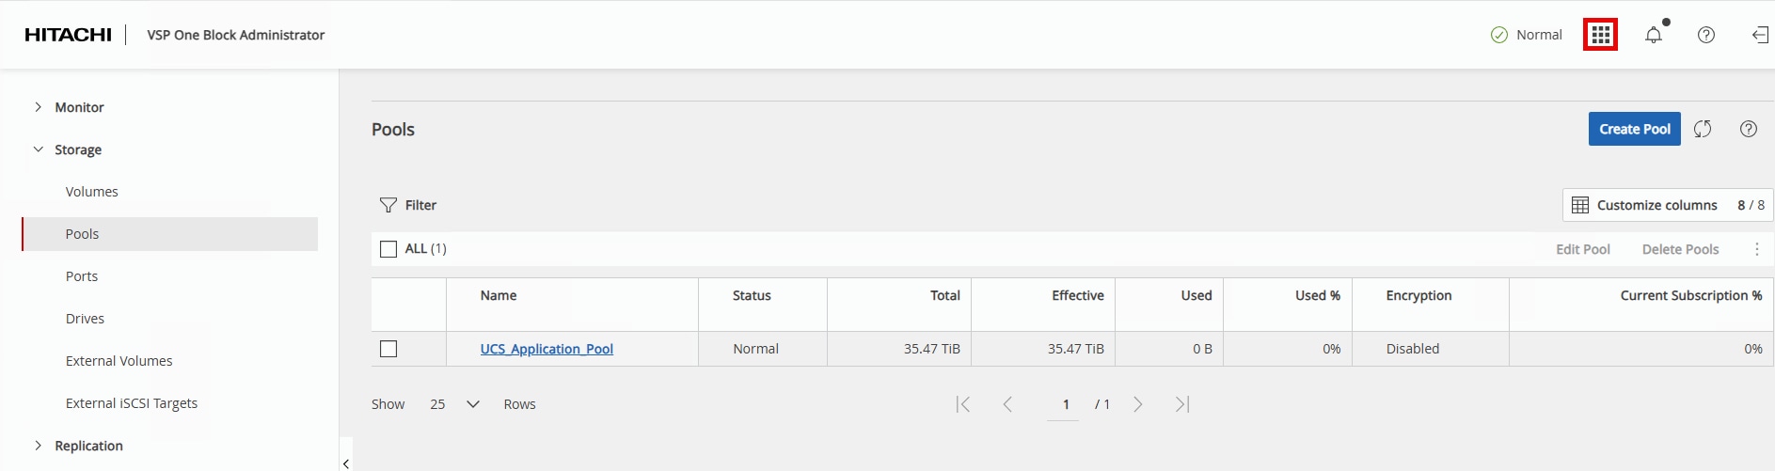Click the page number input field
Image resolution: width=1775 pixels, height=471 pixels.
pyautogui.click(x=1065, y=404)
